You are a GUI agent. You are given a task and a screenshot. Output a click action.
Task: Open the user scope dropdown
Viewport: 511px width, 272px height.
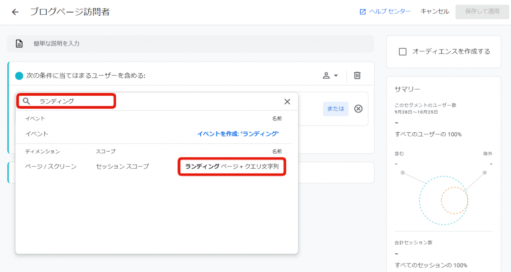pos(330,76)
